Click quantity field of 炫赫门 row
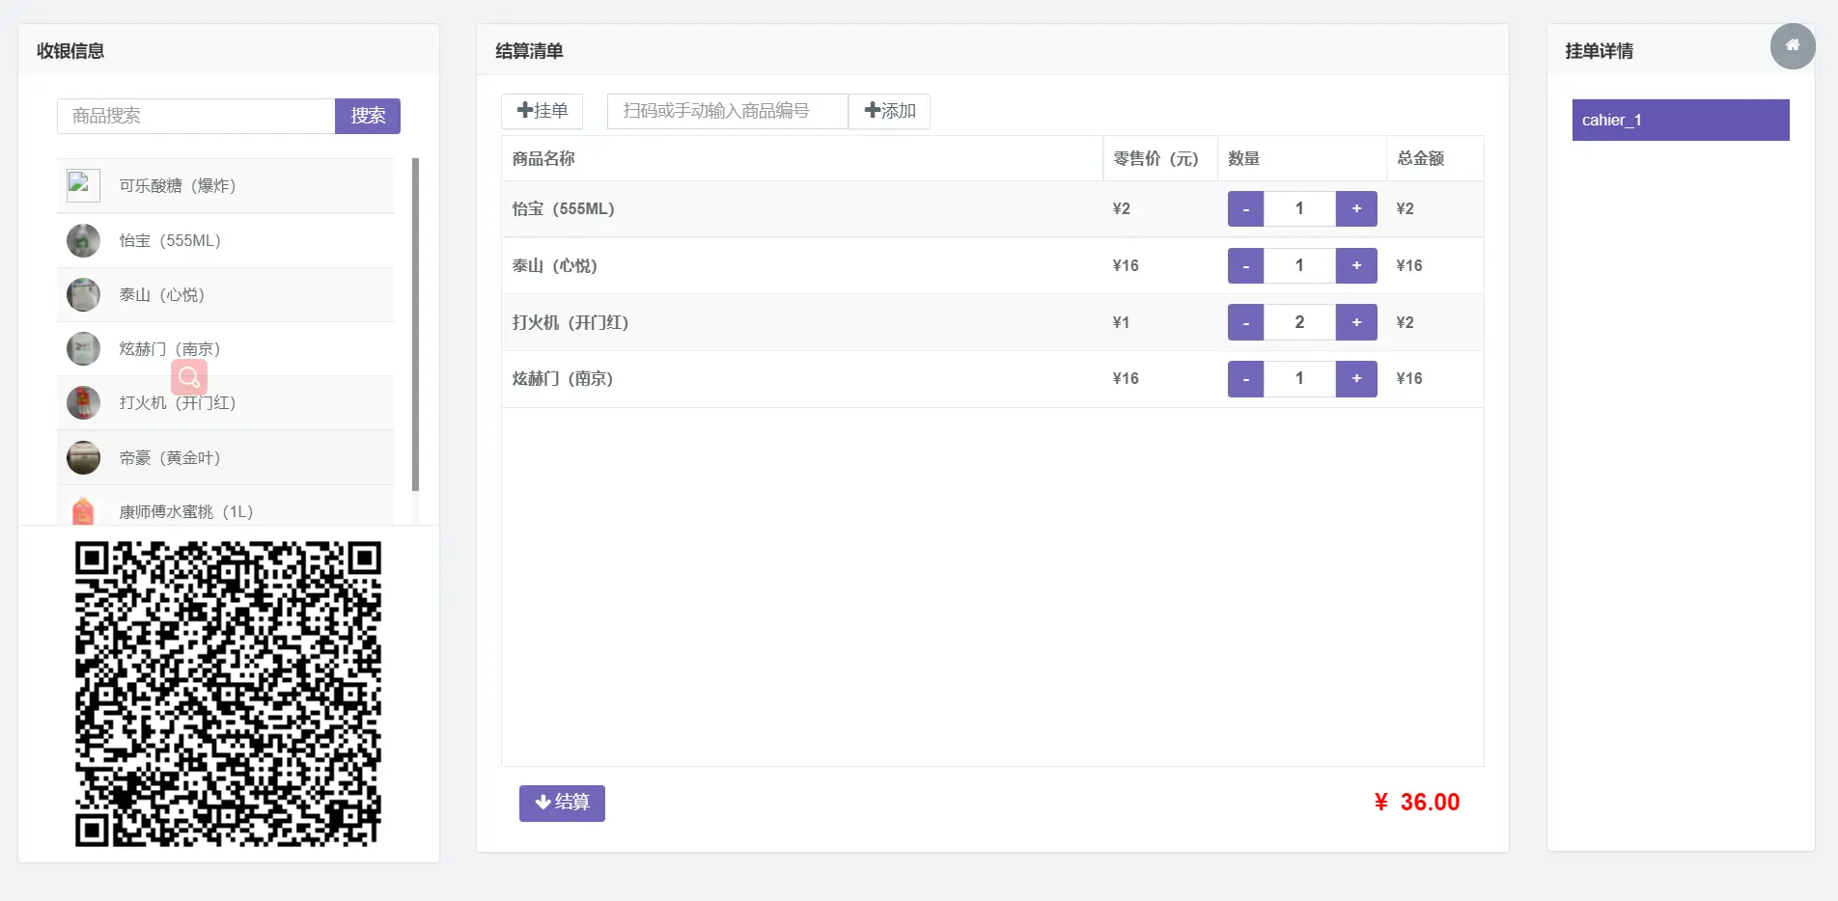Viewport: 1838px width, 901px height. click(1299, 378)
